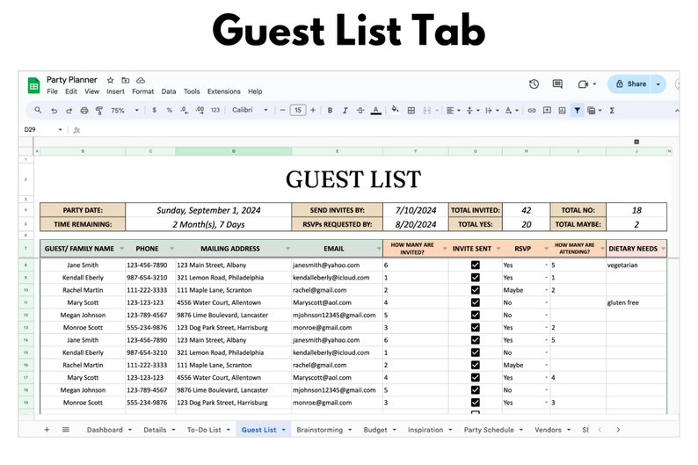Open version history clock icon
The height and width of the screenshot is (465, 698).
534,84
